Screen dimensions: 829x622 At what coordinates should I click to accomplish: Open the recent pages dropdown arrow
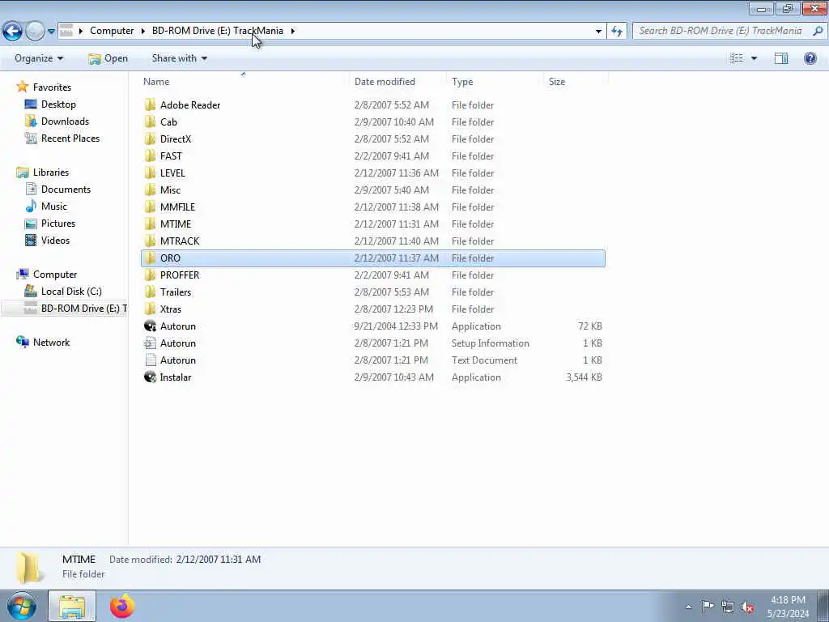coord(51,32)
